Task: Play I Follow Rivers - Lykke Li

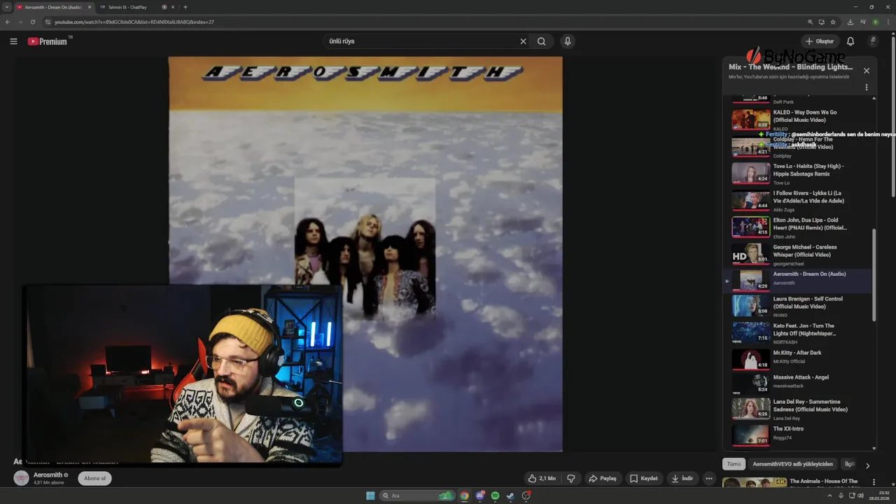Action: (x=798, y=201)
